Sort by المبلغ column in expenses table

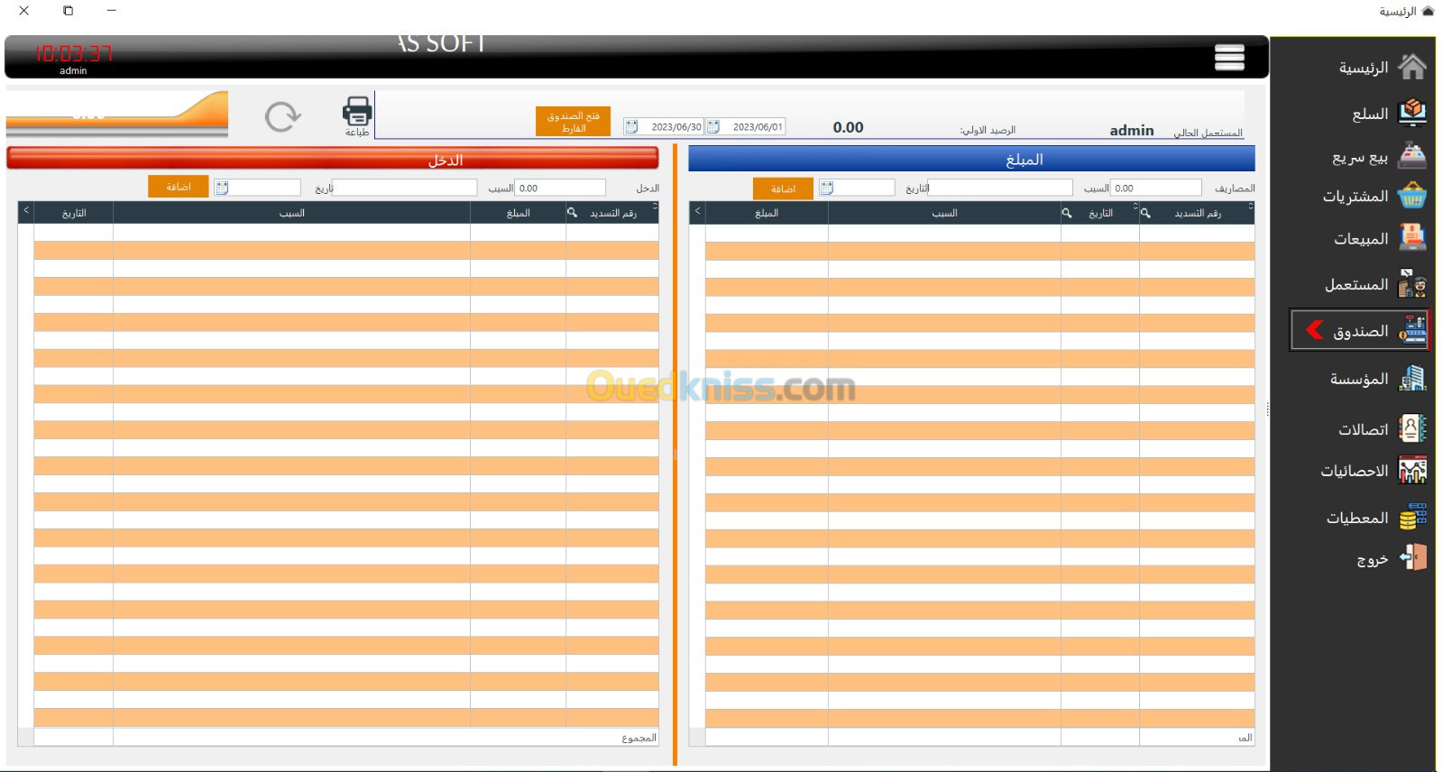click(x=767, y=213)
